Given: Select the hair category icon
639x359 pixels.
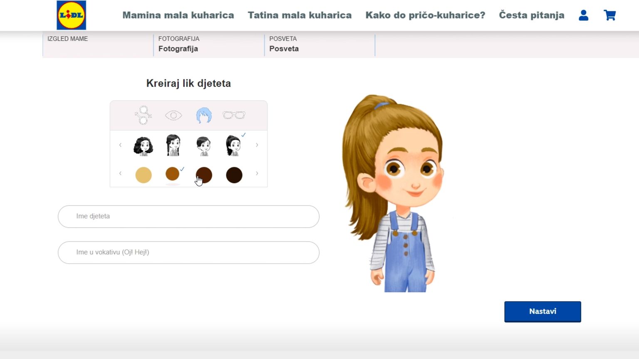Looking at the screenshot, I should click(204, 116).
